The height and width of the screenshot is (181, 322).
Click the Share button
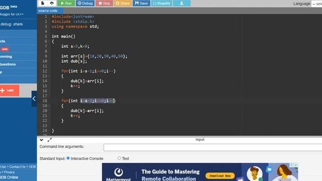(123, 4)
